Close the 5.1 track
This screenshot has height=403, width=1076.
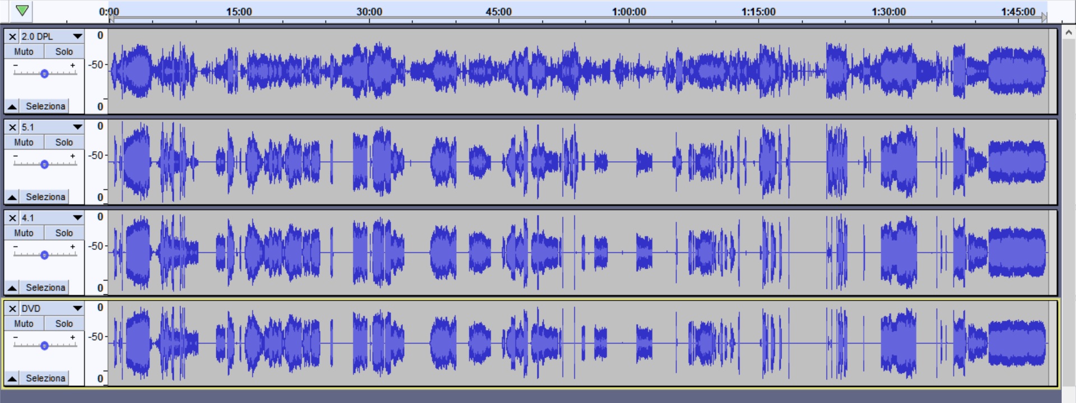[x=12, y=127]
